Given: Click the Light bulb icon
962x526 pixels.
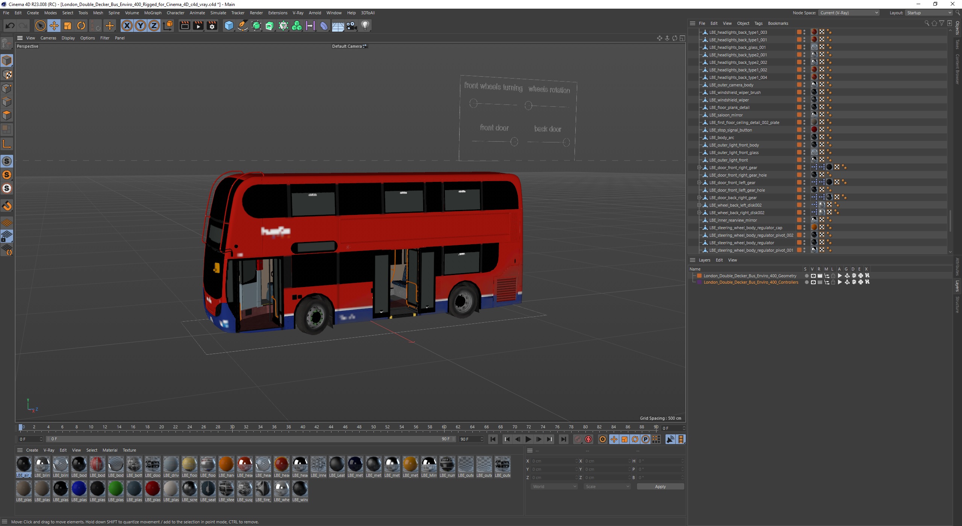Looking at the screenshot, I should click(365, 26).
